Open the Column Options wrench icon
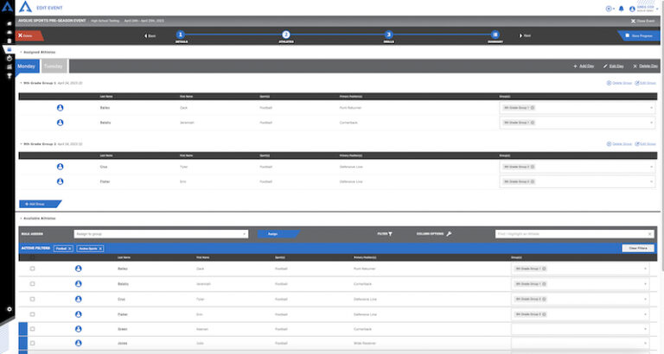The width and height of the screenshot is (664, 354). [x=449, y=234]
